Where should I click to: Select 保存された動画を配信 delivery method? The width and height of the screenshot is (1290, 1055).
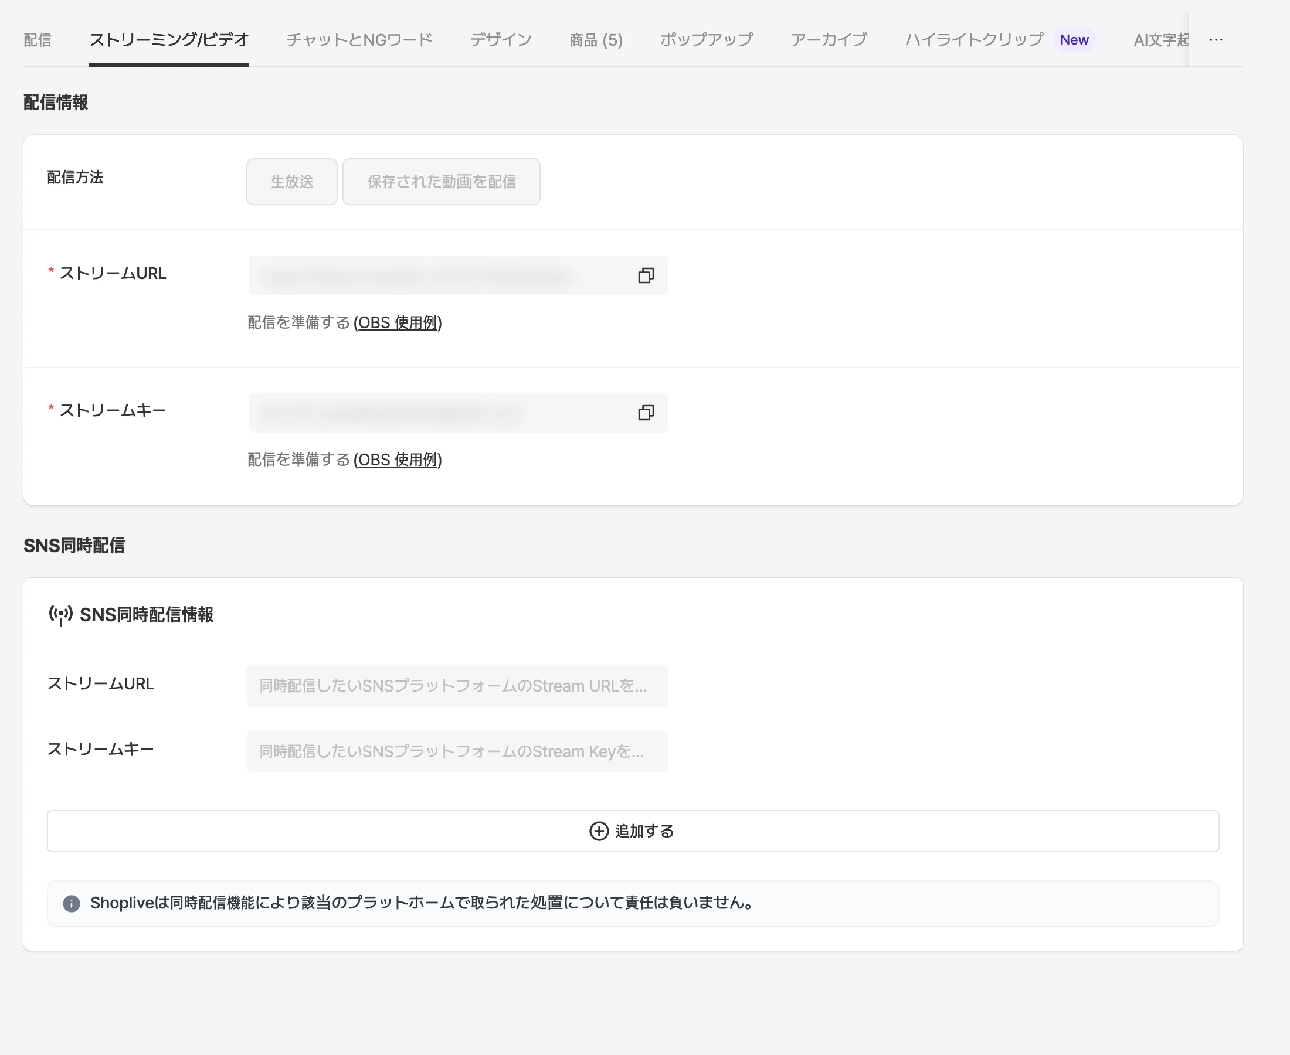442,182
